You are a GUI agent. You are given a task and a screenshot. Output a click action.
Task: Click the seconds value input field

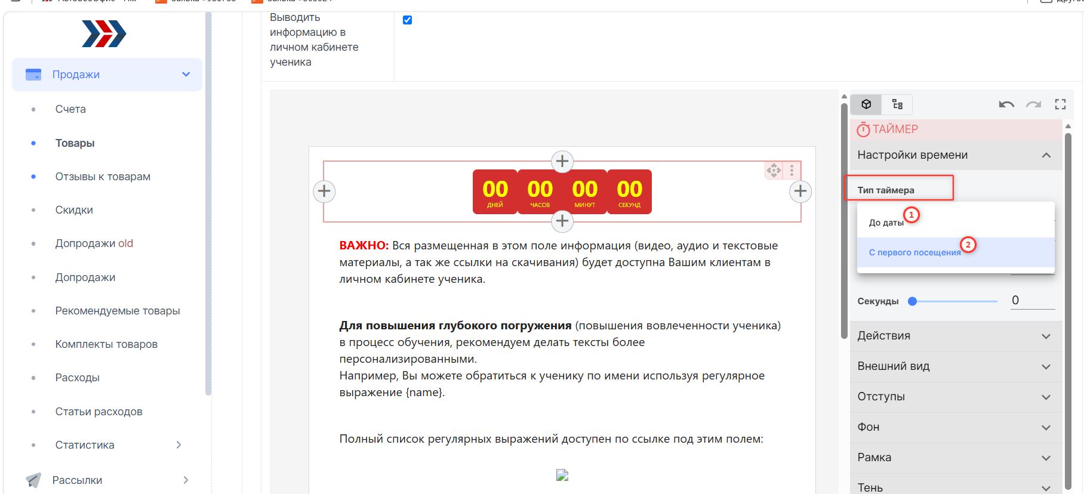coord(1032,301)
